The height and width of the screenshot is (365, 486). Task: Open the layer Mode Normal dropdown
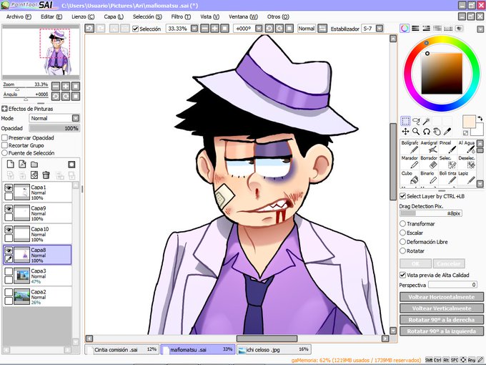(76, 118)
